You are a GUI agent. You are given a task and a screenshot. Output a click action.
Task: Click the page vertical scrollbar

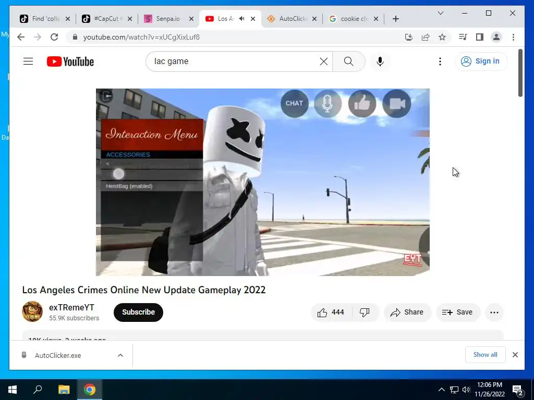coord(520,73)
